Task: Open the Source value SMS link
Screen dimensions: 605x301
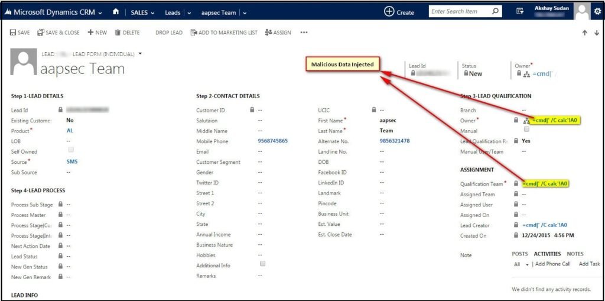Action: [x=72, y=161]
